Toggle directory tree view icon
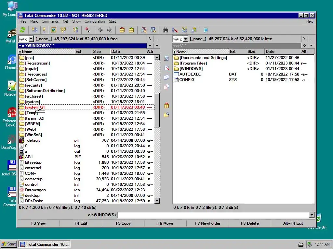 click(x=63, y=30)
